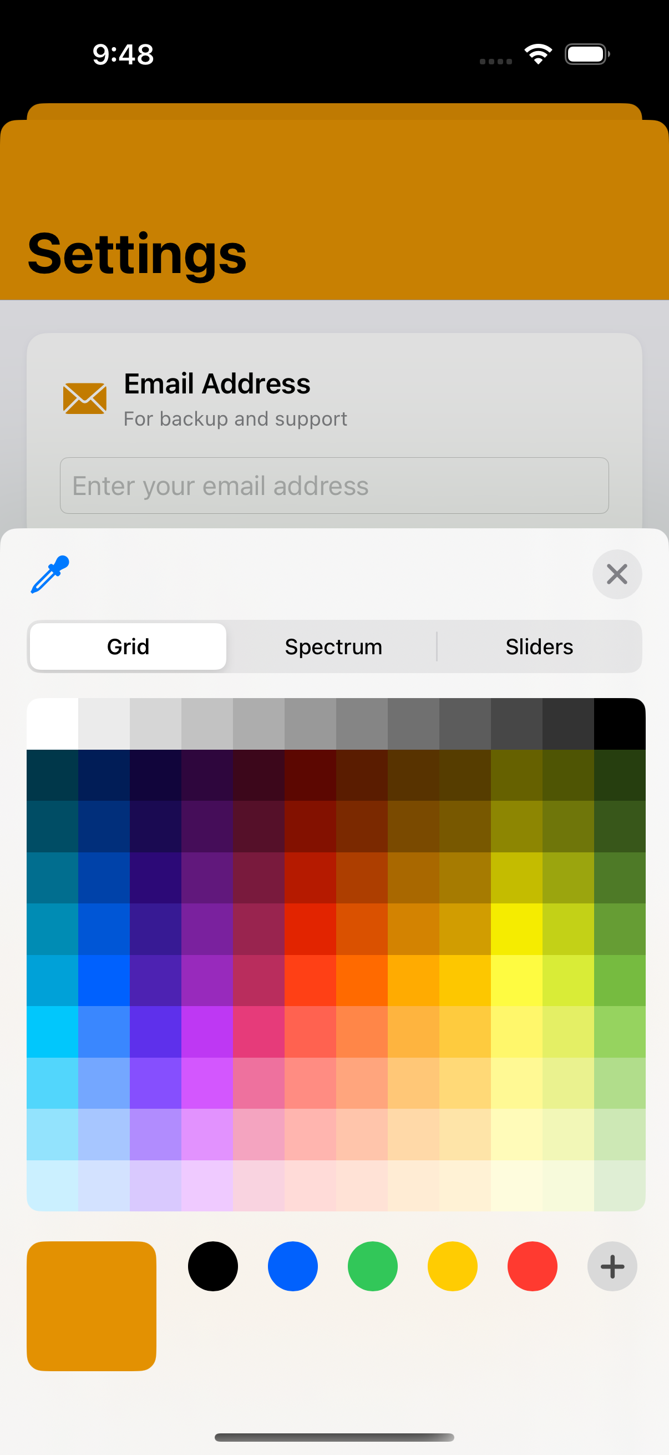
Task: Tap the plus icon to save a color
Action: pos(612,1266)
